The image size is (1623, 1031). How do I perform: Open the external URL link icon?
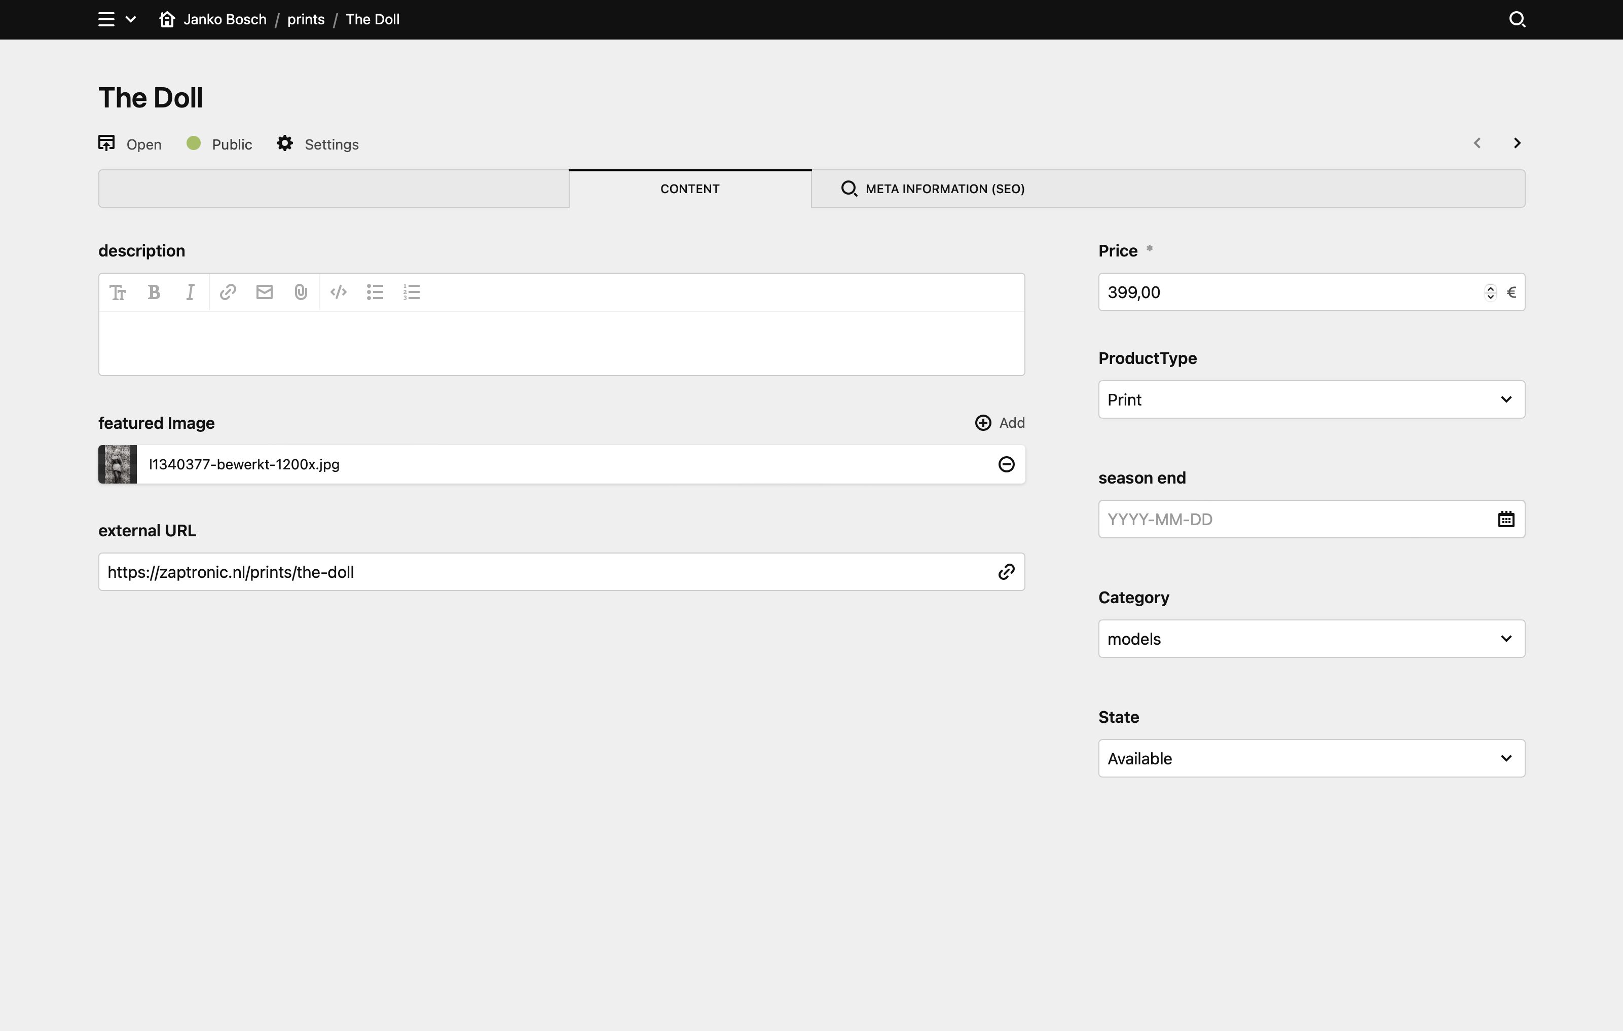pos(1006,572)
